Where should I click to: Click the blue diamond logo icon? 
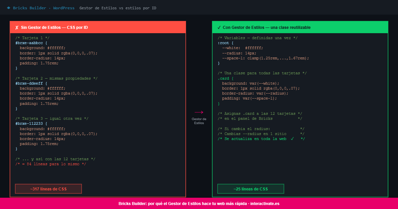tap(9, 8)
